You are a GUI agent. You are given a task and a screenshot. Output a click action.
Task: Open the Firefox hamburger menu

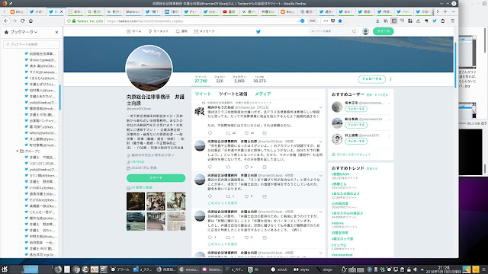452,21
